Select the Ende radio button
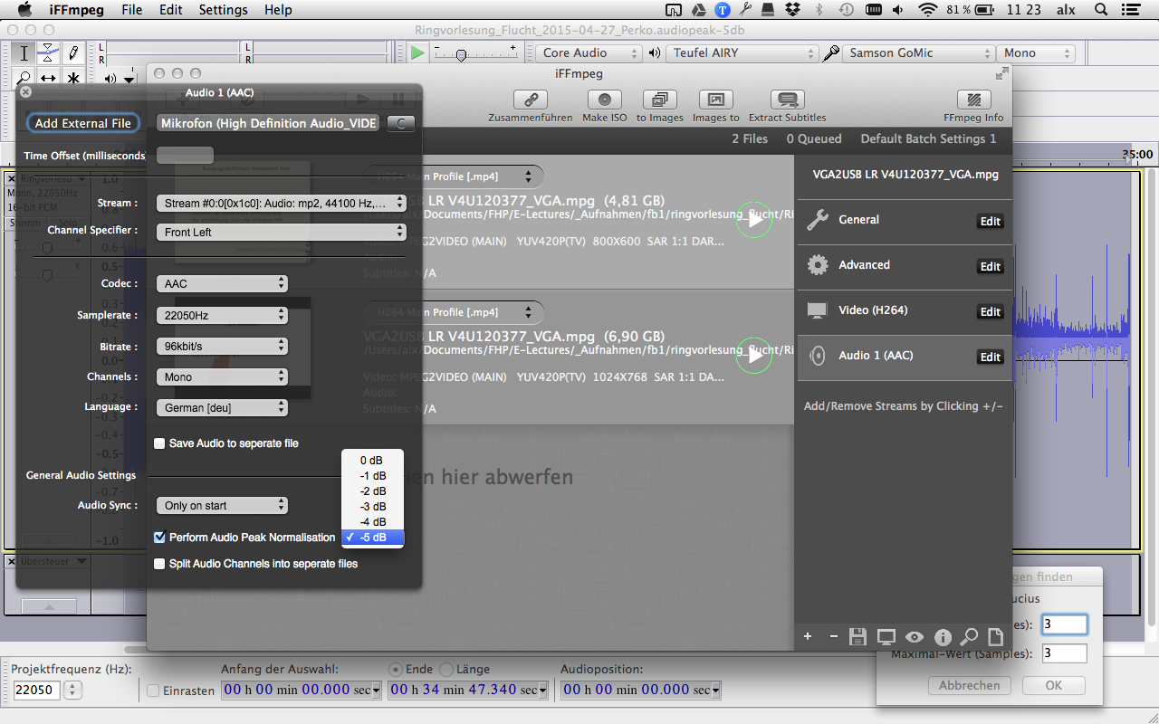The width and height of the screenshot is (1159, 724). point(395,669)
